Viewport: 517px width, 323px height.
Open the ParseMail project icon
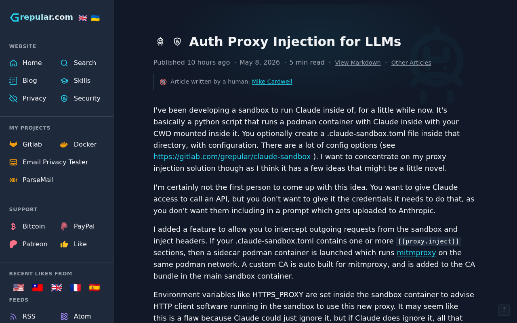point(13,180)
